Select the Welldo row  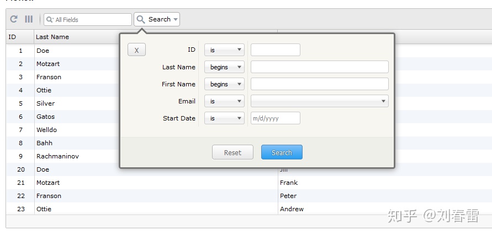[x=63, y=130]
